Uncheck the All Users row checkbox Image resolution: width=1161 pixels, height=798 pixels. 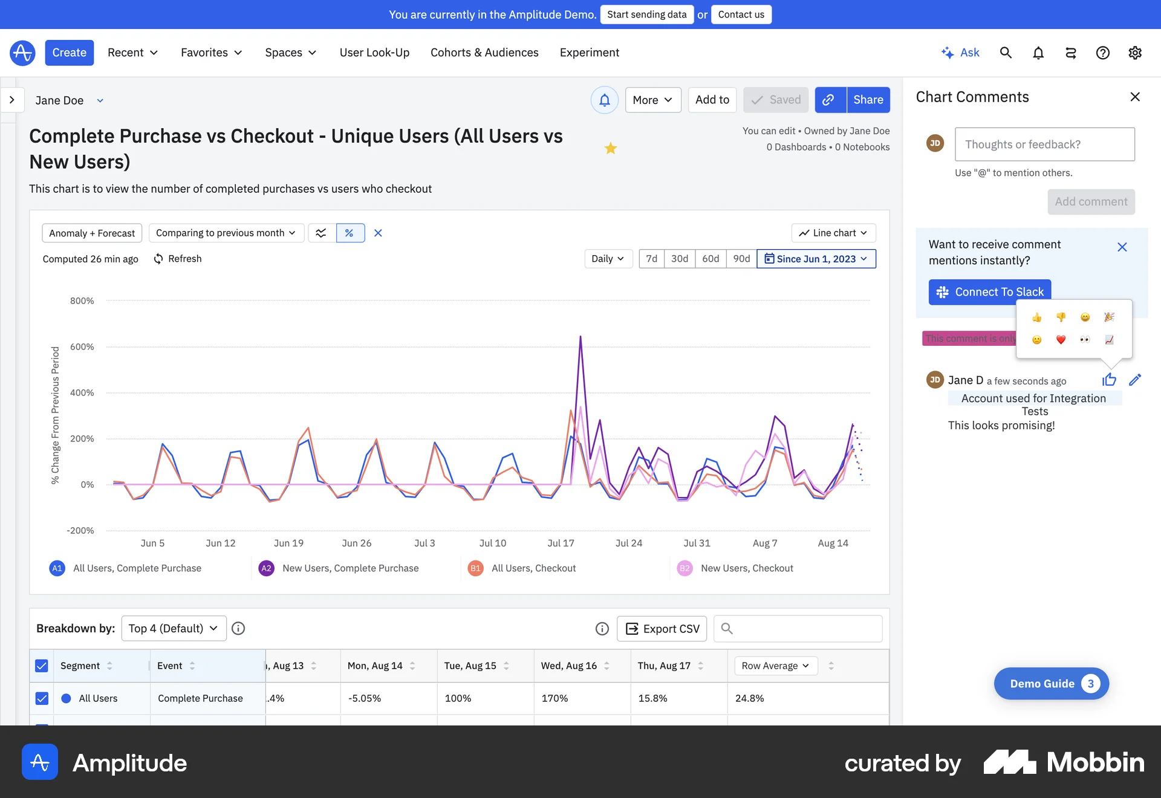[x=42, y=698]
